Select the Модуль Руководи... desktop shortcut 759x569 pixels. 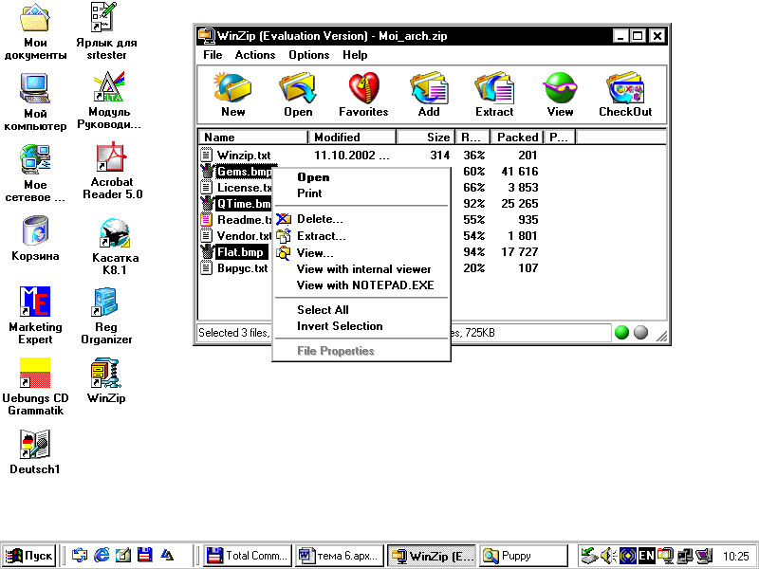(108, 101)
